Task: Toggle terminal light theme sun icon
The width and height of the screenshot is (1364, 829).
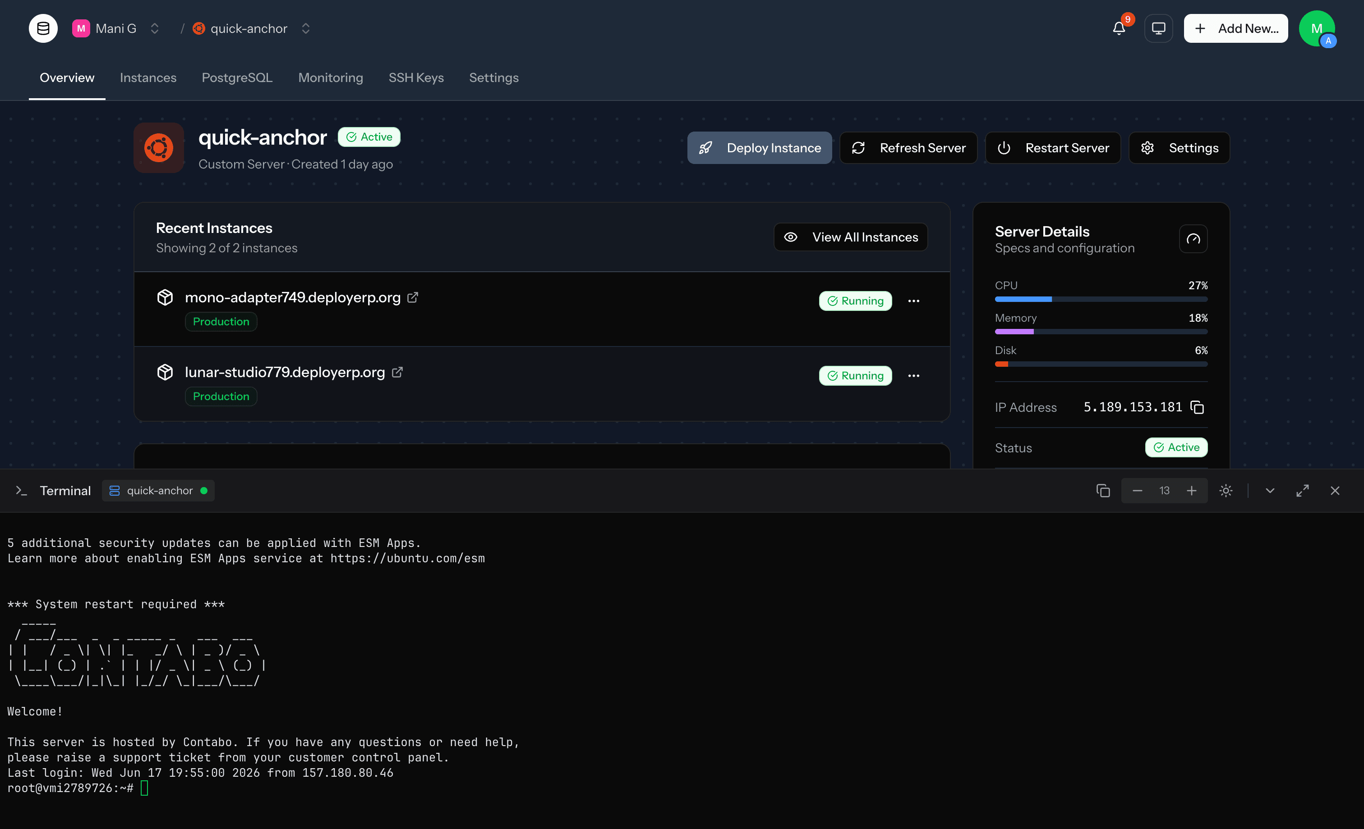Action: tap(1226, 491)
